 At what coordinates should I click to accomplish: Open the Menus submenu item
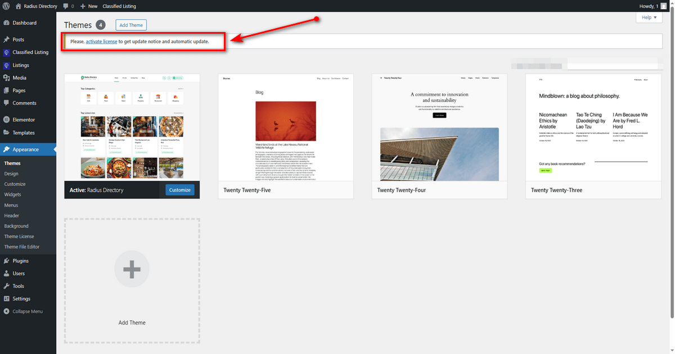coord(11,205)
